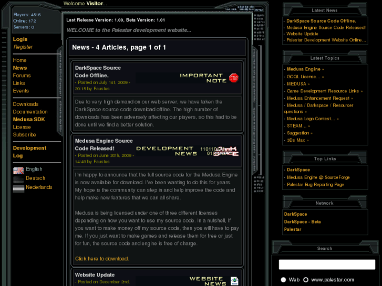Open the Register link
Screen dimensions: 382x286
[x=23, y=47]
